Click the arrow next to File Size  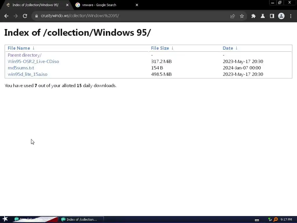click(x=172, y=48)
